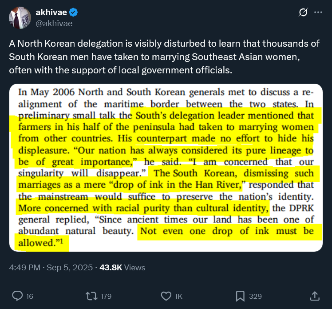Open the highlighted book excerpt image
This screenshot has height=309, width=332.
(166, 168)
